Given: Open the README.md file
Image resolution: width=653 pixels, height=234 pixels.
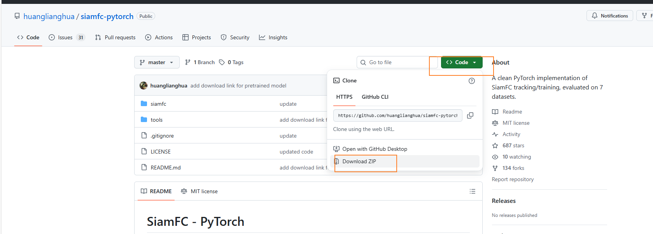Looking at the screenshot, I should pyautogui.click(x=166, y=168).
